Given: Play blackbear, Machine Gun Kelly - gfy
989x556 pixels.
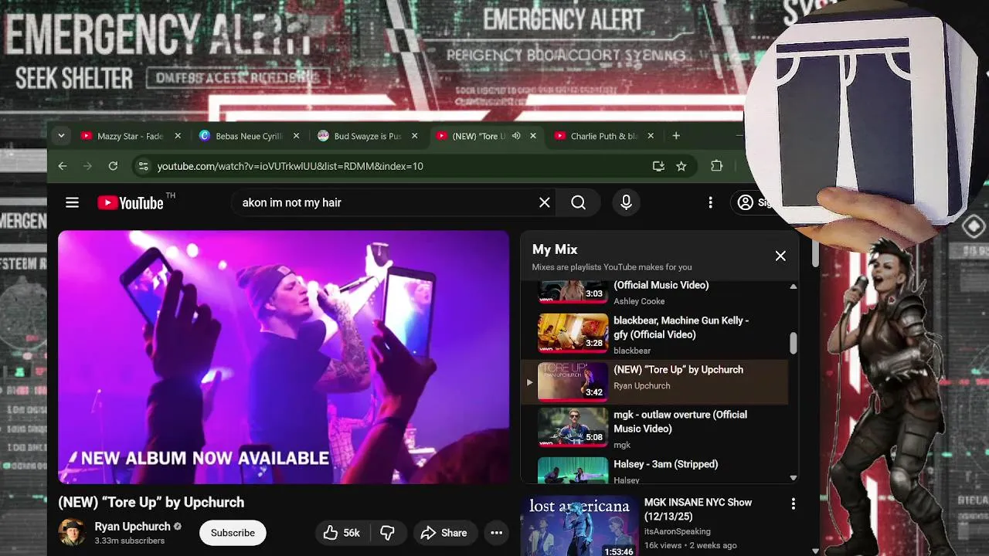Looking at the screenshot, I should [x=681, y=327].
